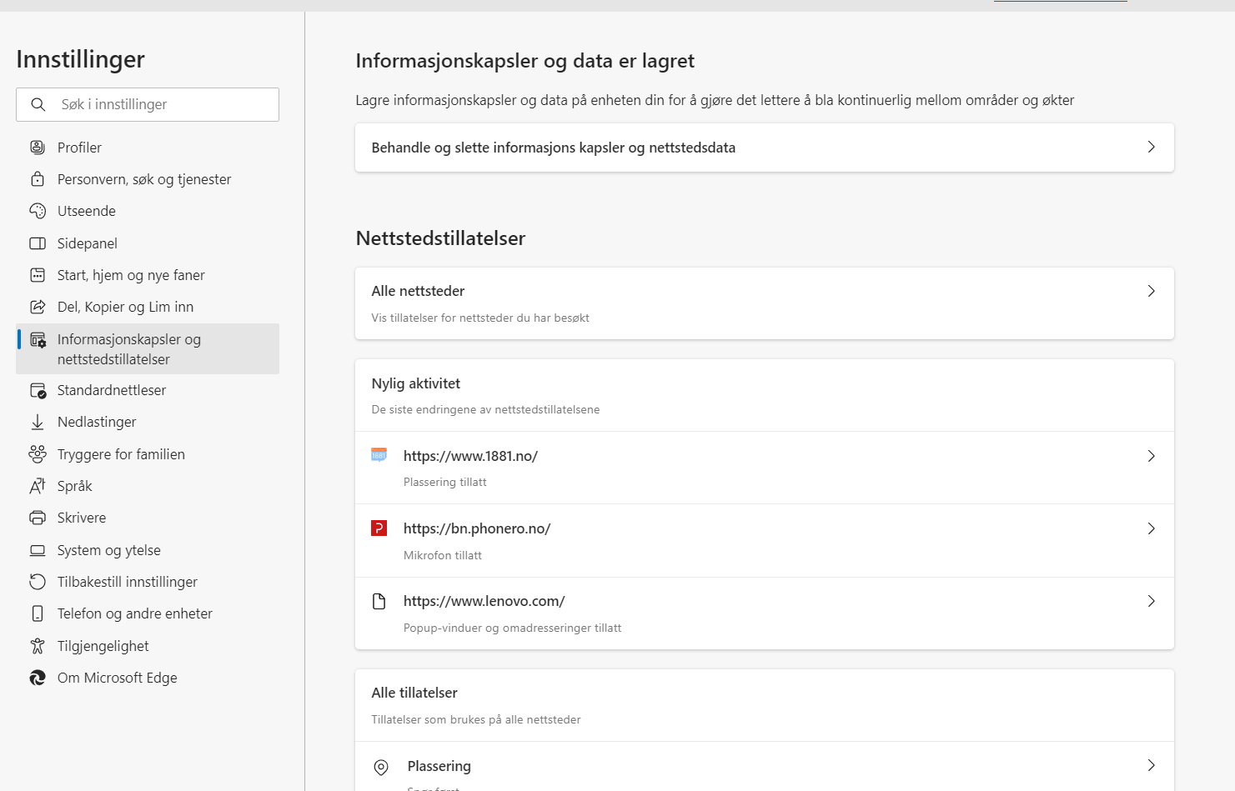The image size is (1235, 791).
Task: Open the Plassering permission chevron
Action: (x=1151, y=765)
